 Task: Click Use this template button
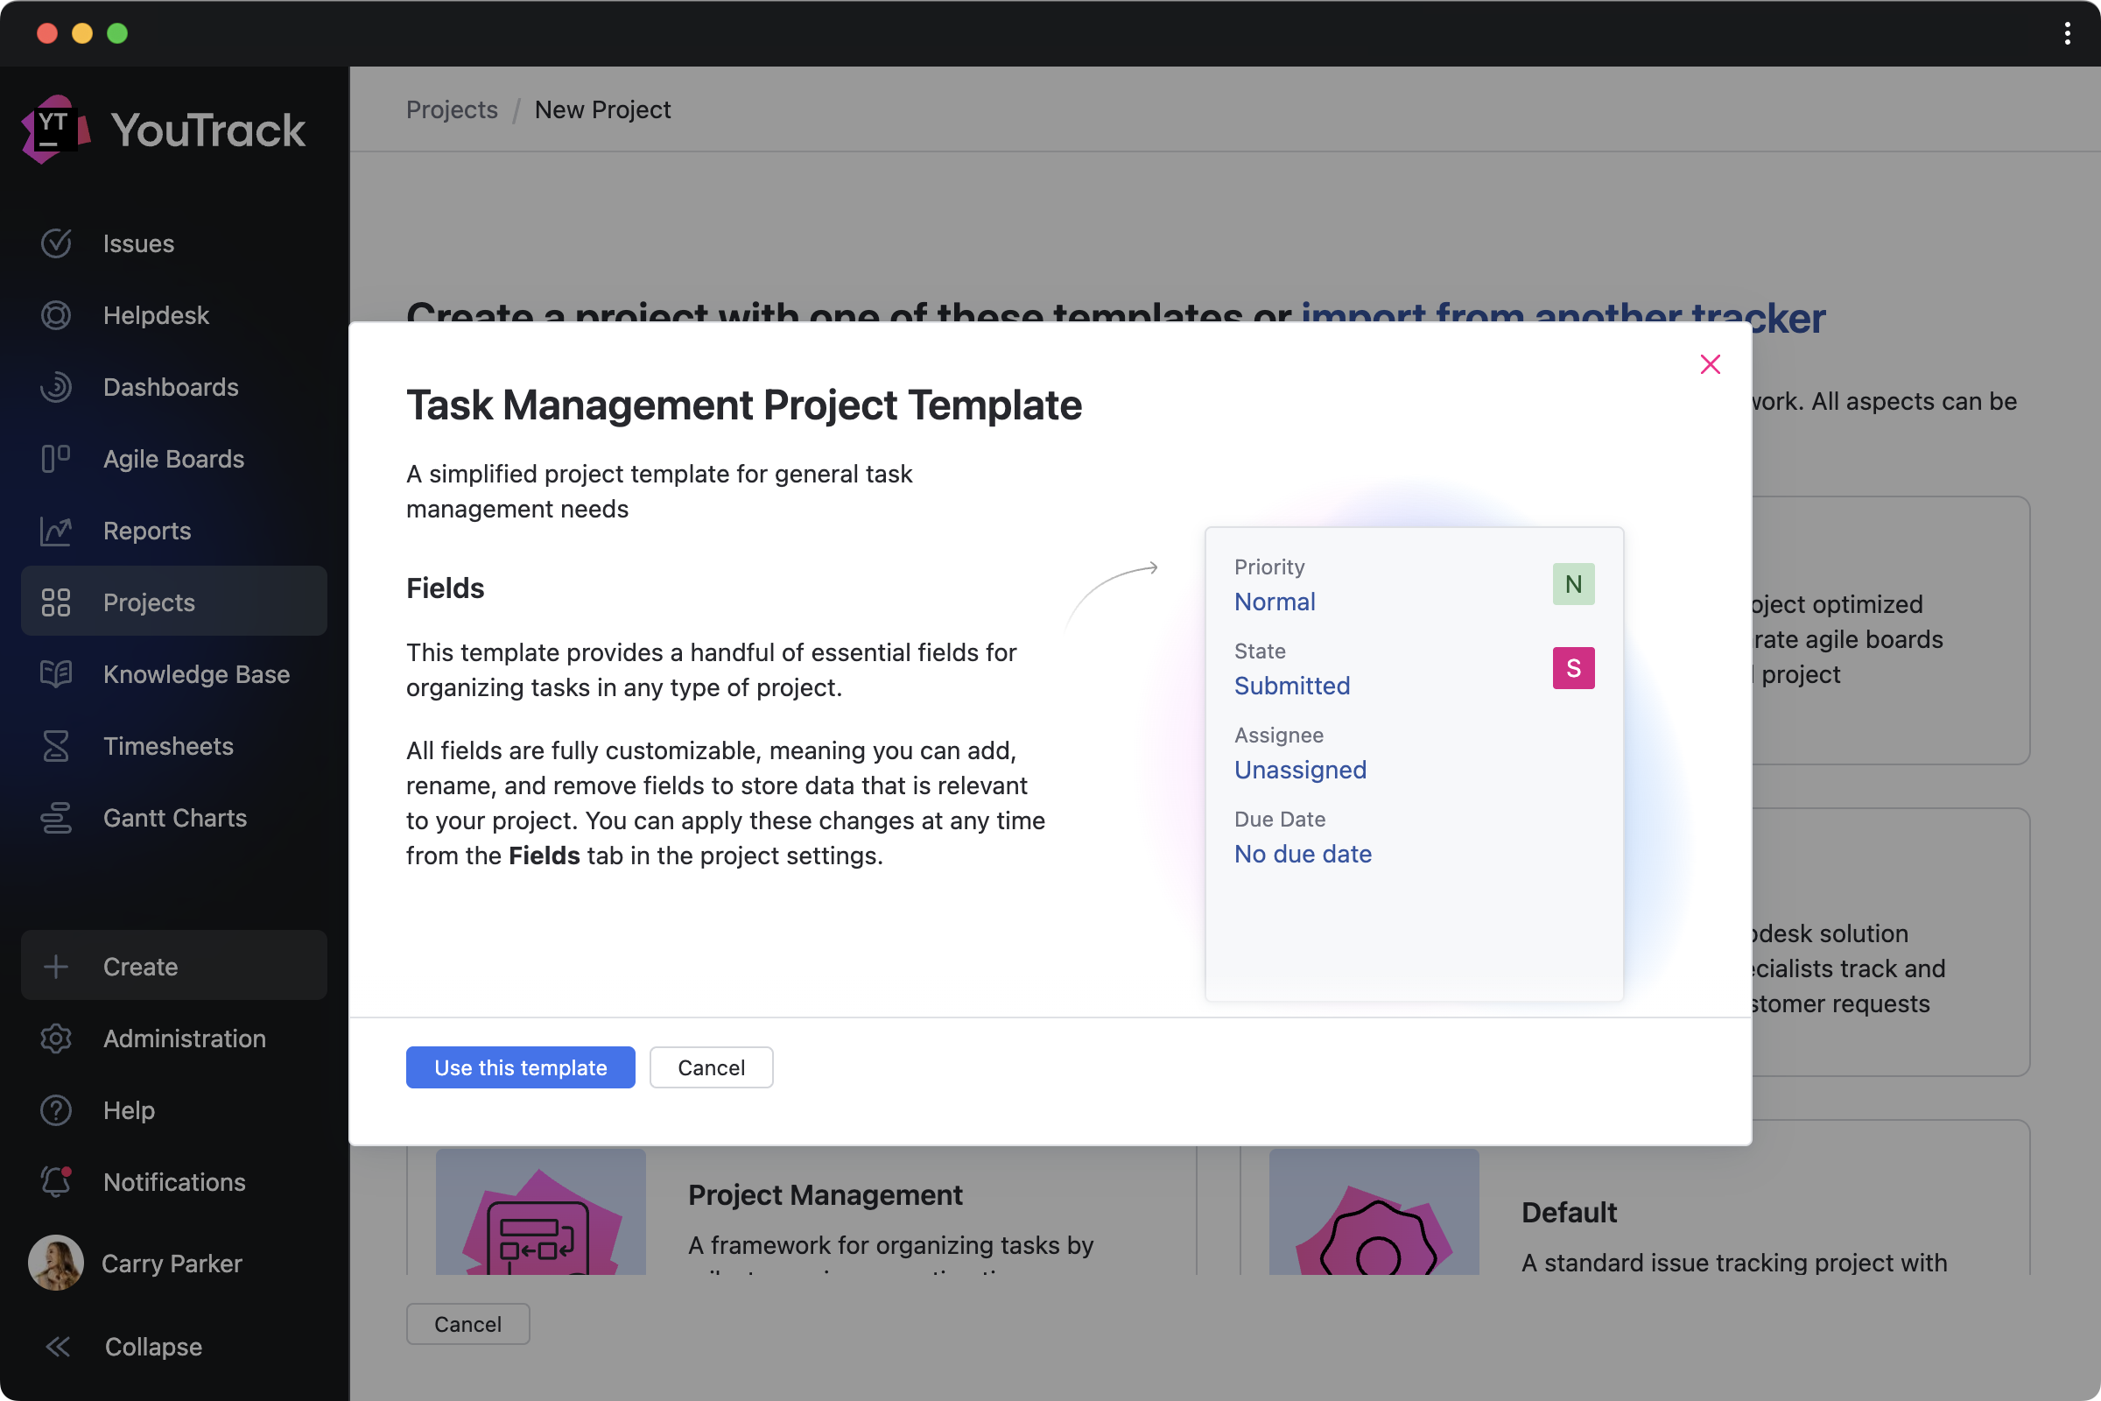click(x=521, y=1067)
